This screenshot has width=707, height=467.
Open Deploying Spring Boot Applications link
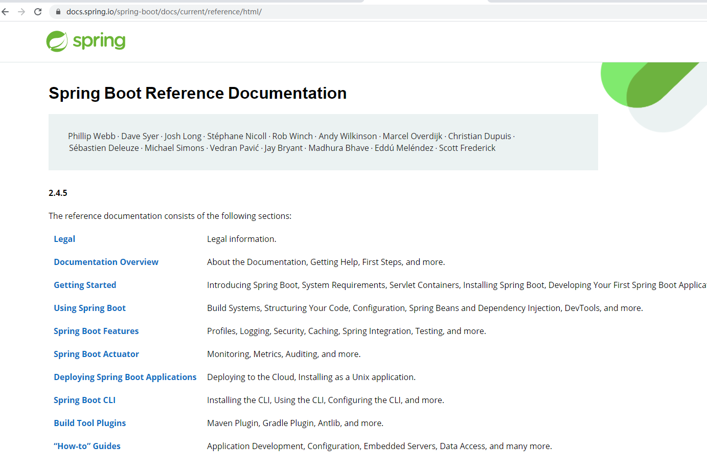(x=125, y=377)
